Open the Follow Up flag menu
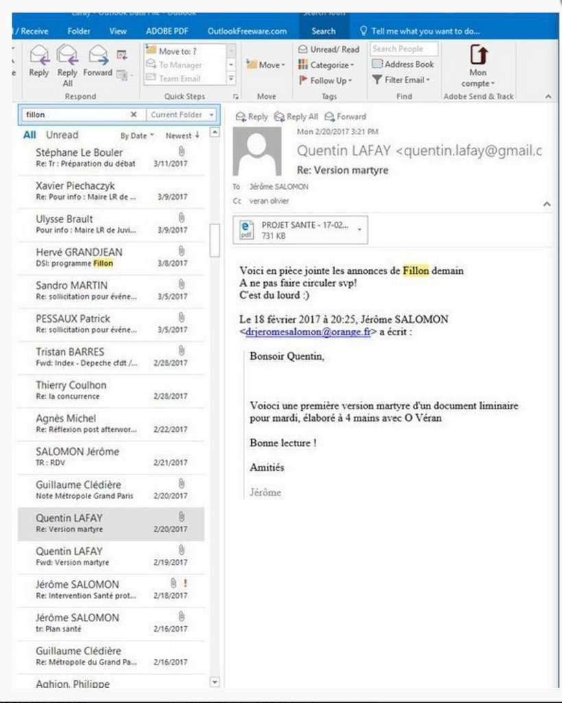This screenshot has width=562, height=703. (325, 80)
